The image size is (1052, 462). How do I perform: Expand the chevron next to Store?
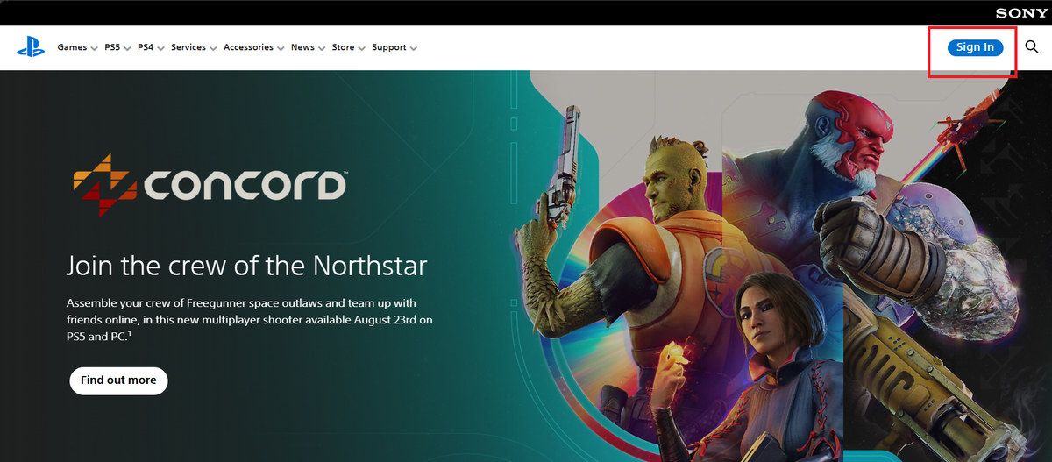(x=361, y=48)
